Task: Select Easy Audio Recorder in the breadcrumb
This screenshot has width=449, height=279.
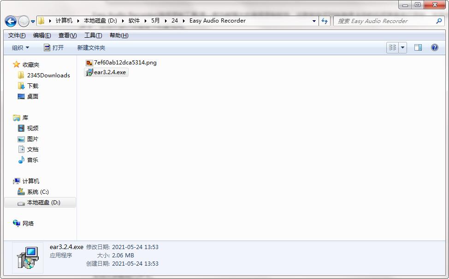Action: pos(217,21)
